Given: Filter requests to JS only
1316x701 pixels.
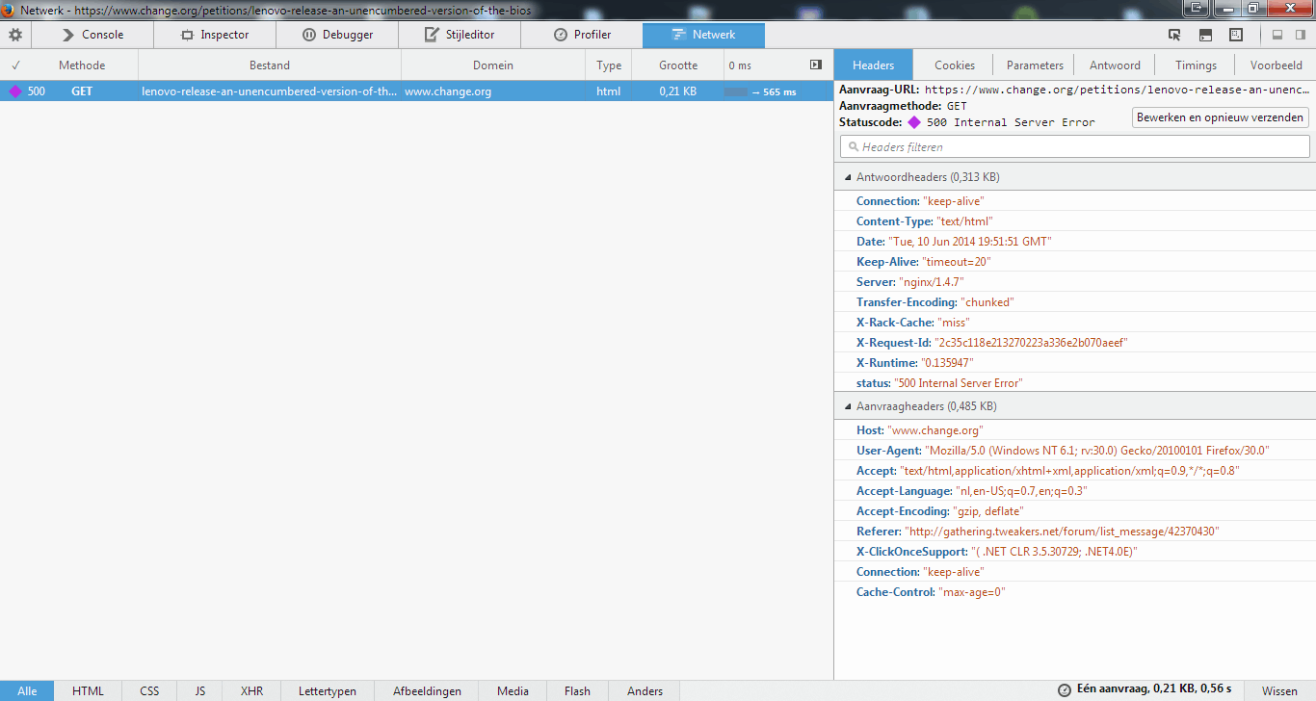Looking at the screenshot, I should click(x=200, y=690).
